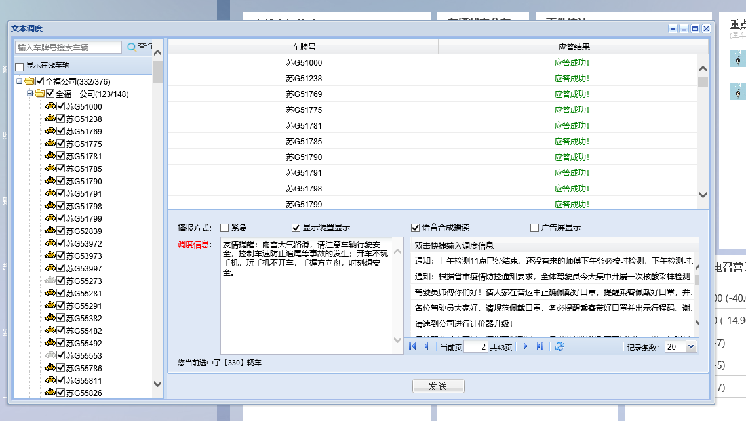Enable the 紧急 broadcast checkbox
The image size is (746, 421).
[x=225, y=228]
